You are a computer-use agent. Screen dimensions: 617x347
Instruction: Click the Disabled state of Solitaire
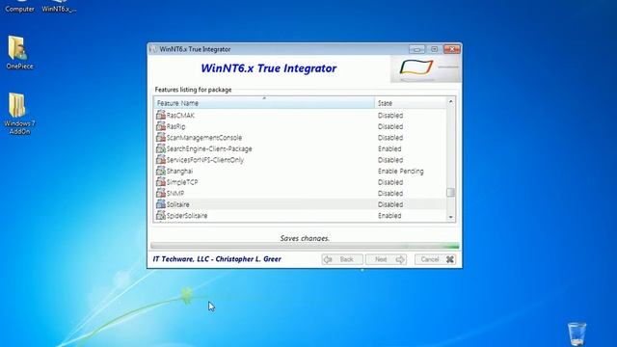(390, 204)
